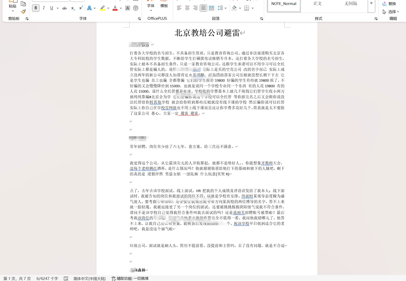The height and width of the screenshot is (281, 406).
Task: Open the shading color dropdown arrow
Action: pyautogui.click(x=240, y=8)
